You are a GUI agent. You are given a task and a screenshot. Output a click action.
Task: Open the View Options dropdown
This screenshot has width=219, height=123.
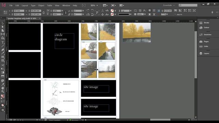(x=105, y=5)
